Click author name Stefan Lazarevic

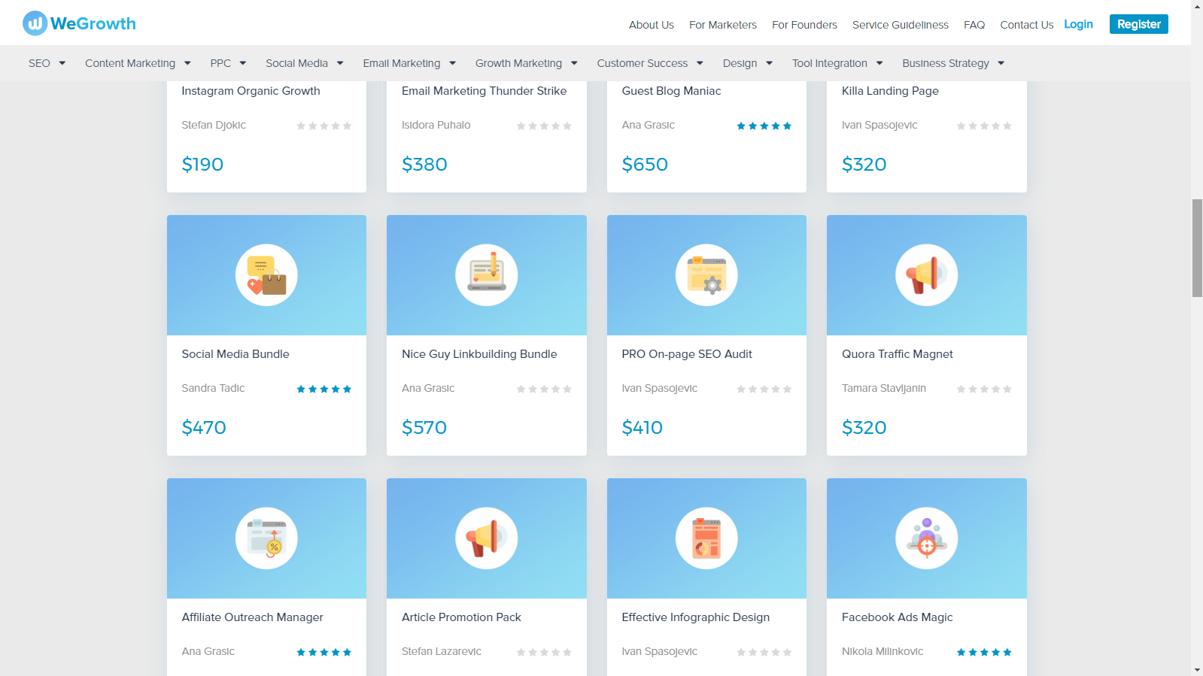[442, 652]
